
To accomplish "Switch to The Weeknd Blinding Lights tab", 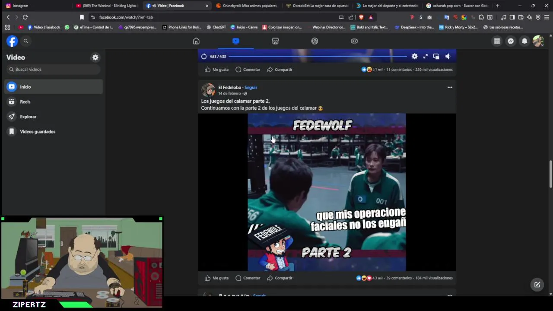I will (106, 6).
